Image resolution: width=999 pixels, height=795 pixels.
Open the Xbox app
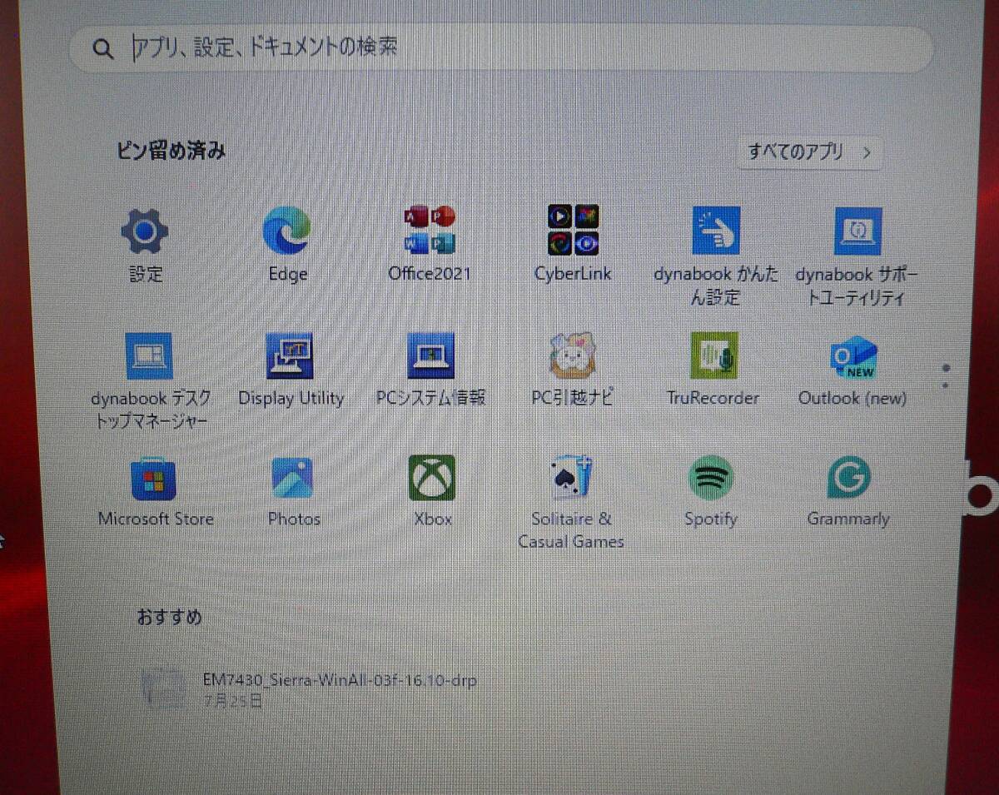pos(432,478)
